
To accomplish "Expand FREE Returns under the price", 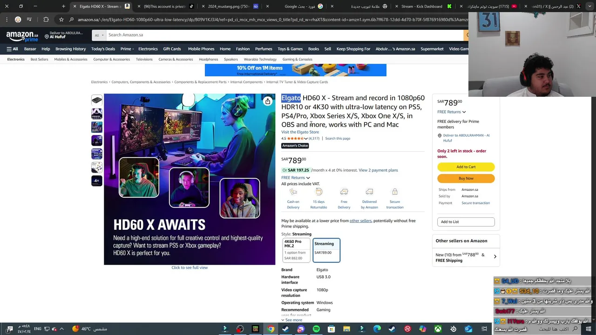I will click(295, 177).
